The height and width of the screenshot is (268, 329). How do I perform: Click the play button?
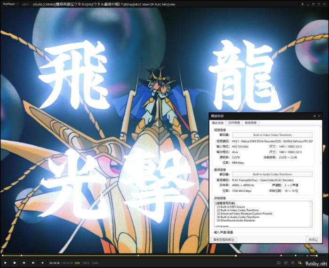5,263
